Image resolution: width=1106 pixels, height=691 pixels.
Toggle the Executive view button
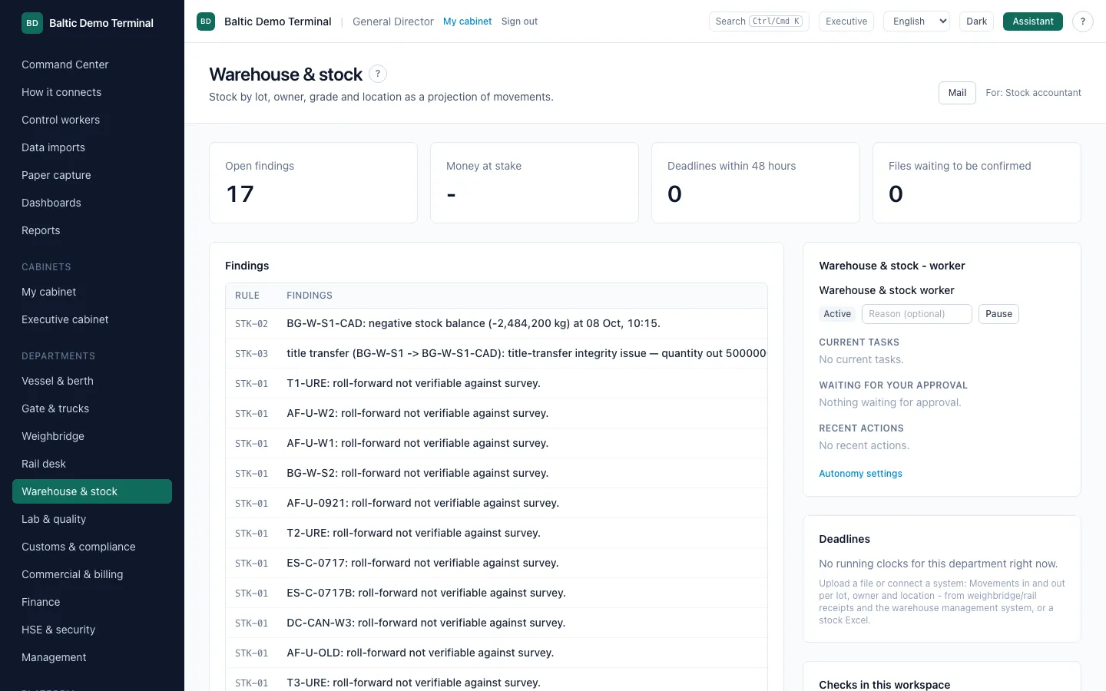pyautogui.click(x=846, y=21)
